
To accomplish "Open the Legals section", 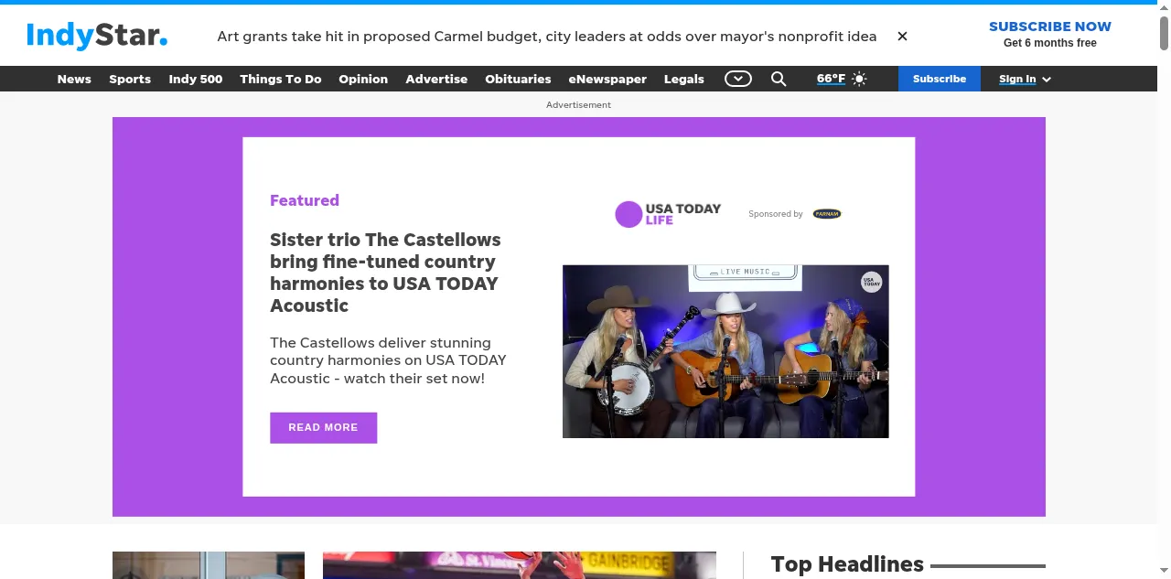I will (684, 79).
